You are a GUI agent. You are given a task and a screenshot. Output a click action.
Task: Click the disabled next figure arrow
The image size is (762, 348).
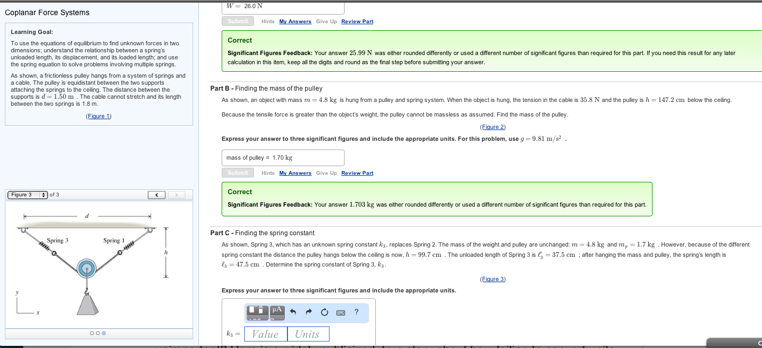[176, 195]
